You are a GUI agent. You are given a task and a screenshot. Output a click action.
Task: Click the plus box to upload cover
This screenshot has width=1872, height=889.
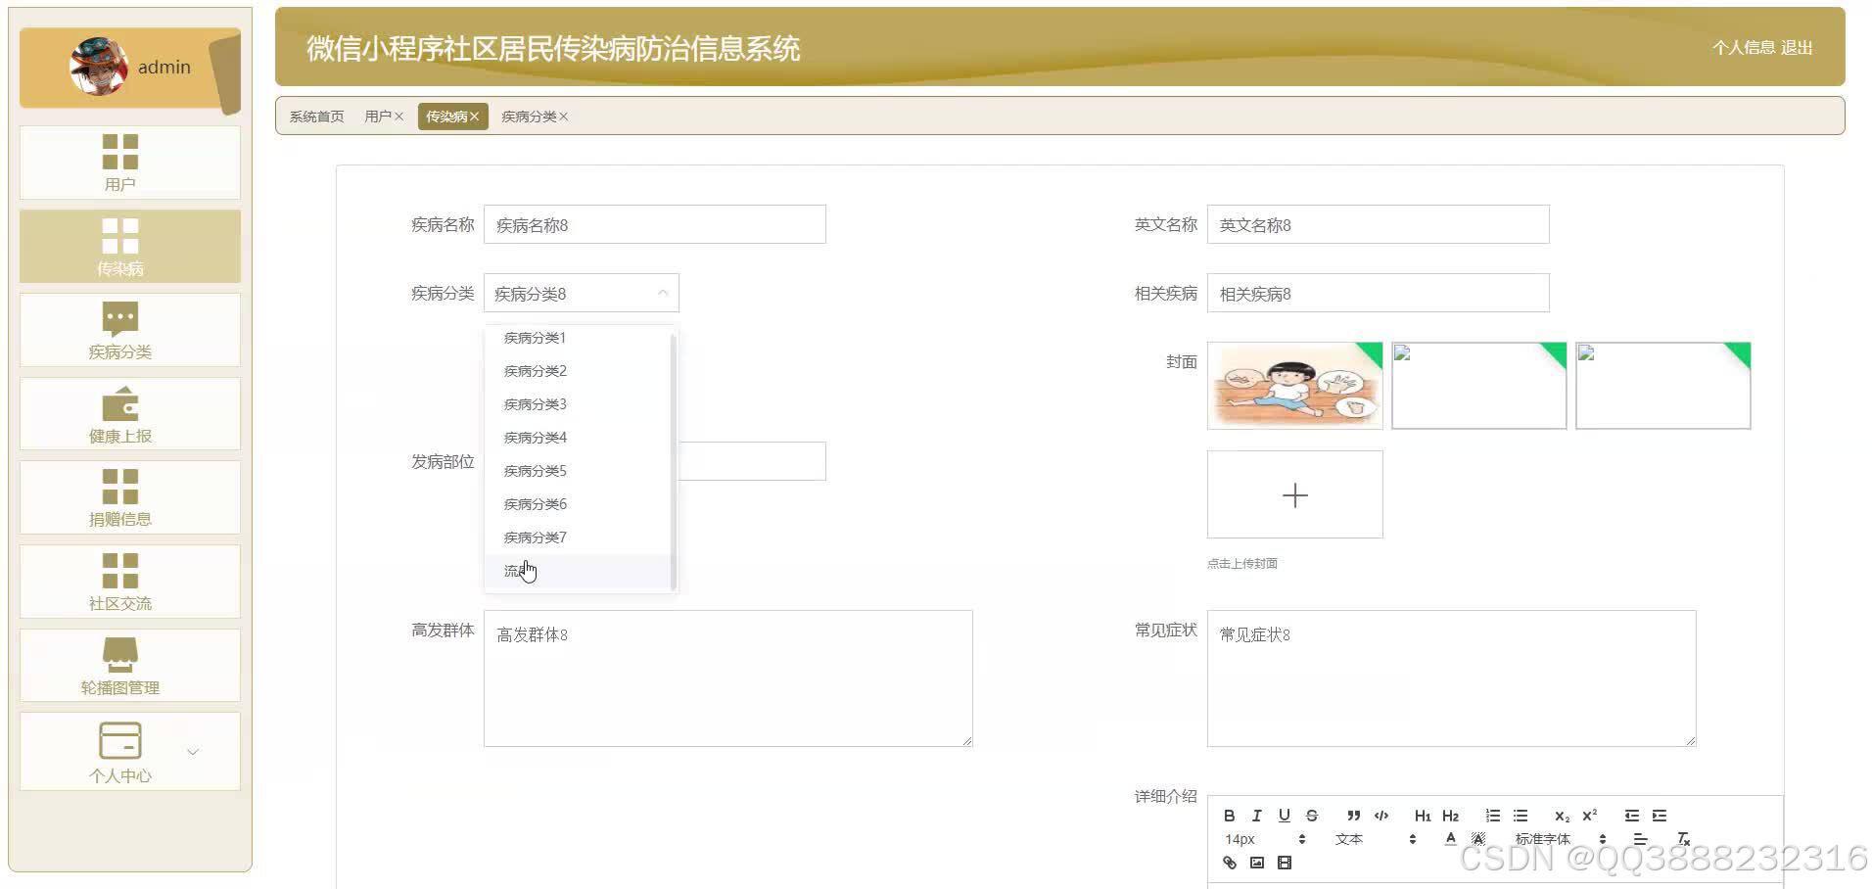1294,494
